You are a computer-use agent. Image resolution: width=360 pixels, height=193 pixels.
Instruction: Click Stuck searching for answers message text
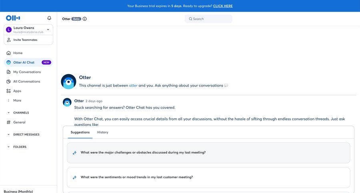pyautogui.click(x=125, y=107)
